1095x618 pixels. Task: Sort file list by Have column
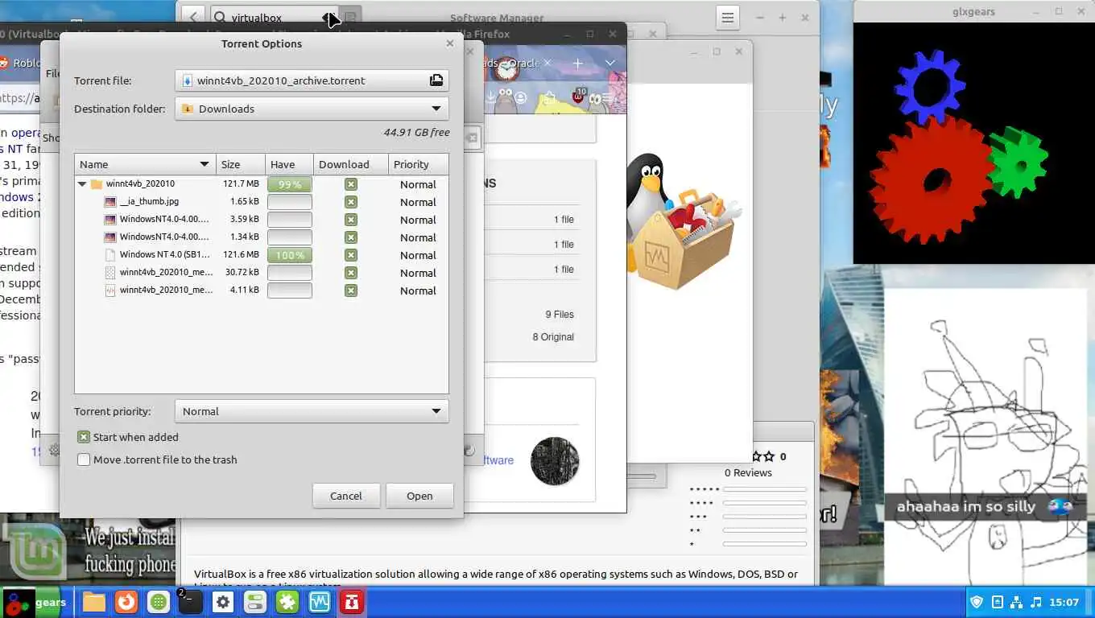289,164
